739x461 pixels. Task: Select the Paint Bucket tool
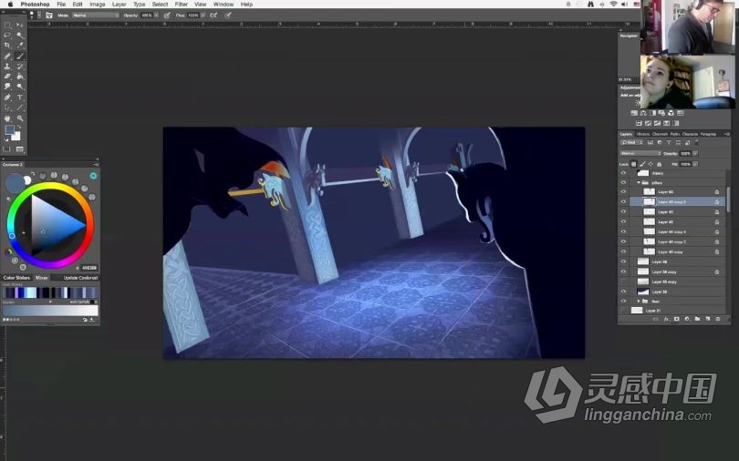pos(20,77)
